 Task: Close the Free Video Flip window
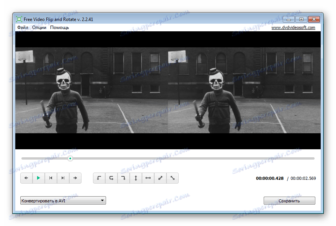314,19
